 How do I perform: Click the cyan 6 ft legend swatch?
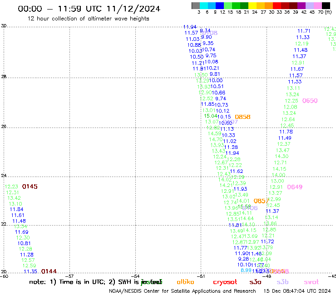point(204,5)
